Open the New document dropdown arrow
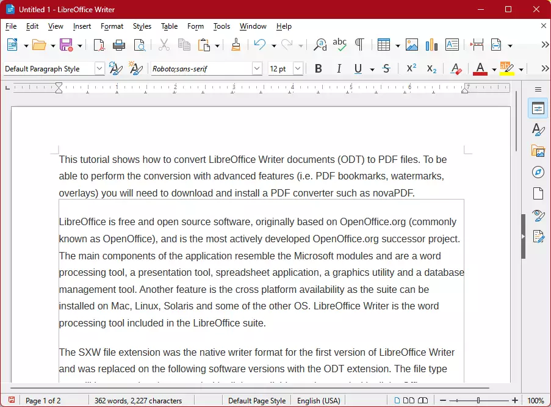Viewport: 551px width, 407px height. click(26, 46)
